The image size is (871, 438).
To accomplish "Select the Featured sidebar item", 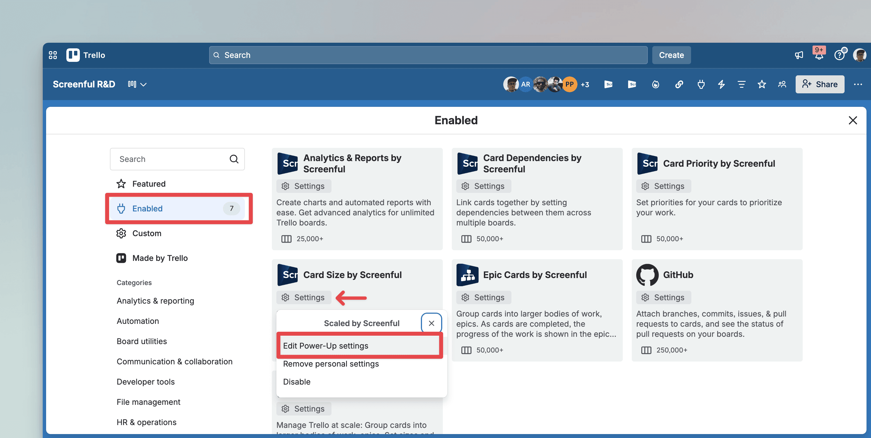I will (x=149, y=184).
